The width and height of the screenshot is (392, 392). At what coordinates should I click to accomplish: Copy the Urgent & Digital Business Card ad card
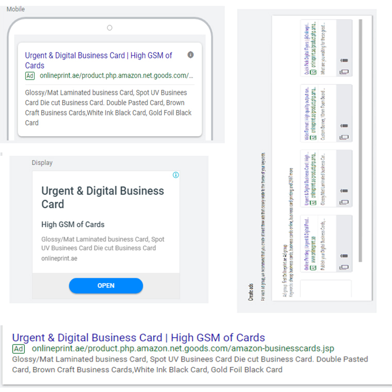coord(344,202)
